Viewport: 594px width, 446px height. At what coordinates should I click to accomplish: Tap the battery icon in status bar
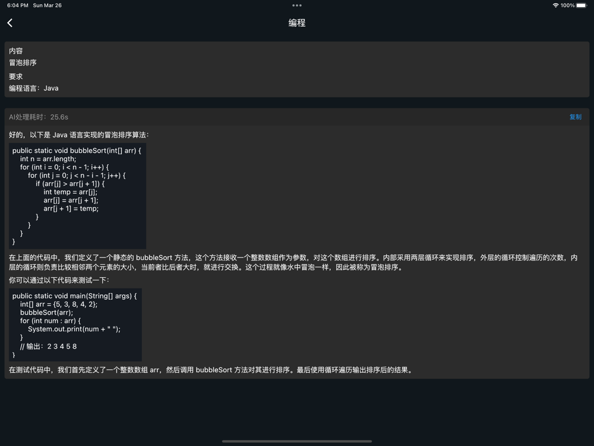(582, 5)
